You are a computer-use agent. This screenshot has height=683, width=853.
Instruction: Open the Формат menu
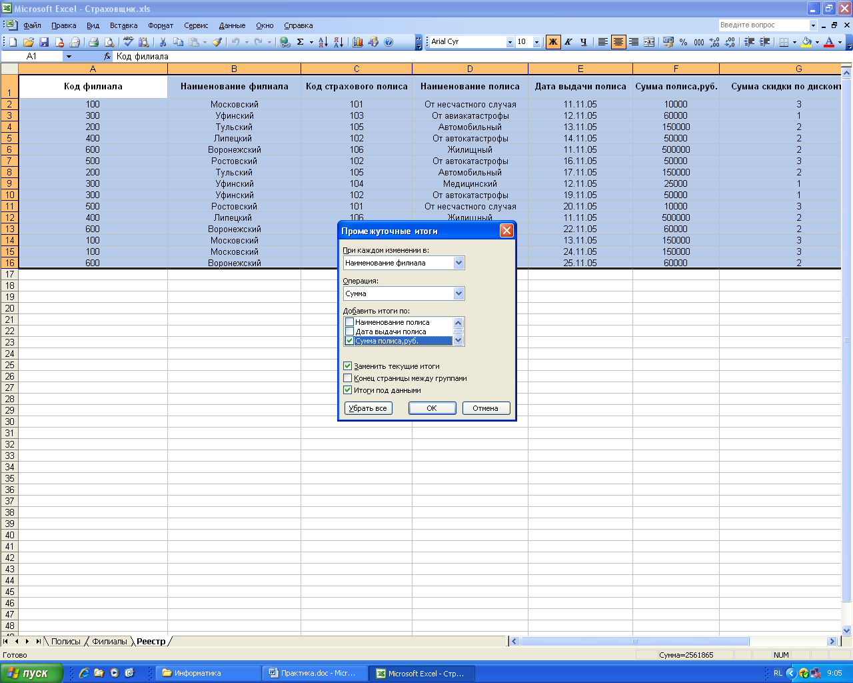[x=161, y=25]
